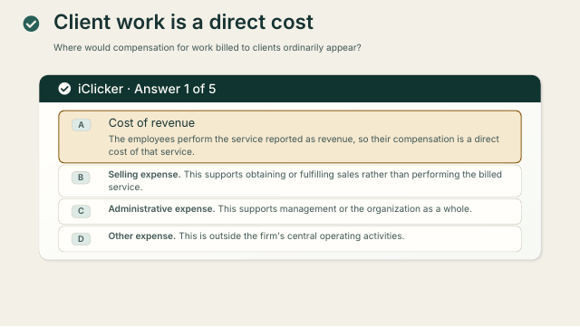Select answer A, Cost of revenue
This screenshot has height=327, width=580.
click(x=290, y=137)
